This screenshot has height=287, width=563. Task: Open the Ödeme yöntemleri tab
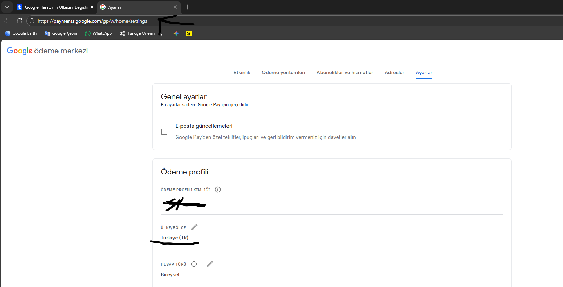284,72
